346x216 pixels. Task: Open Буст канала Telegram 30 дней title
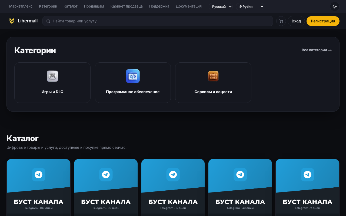(240, 202)
